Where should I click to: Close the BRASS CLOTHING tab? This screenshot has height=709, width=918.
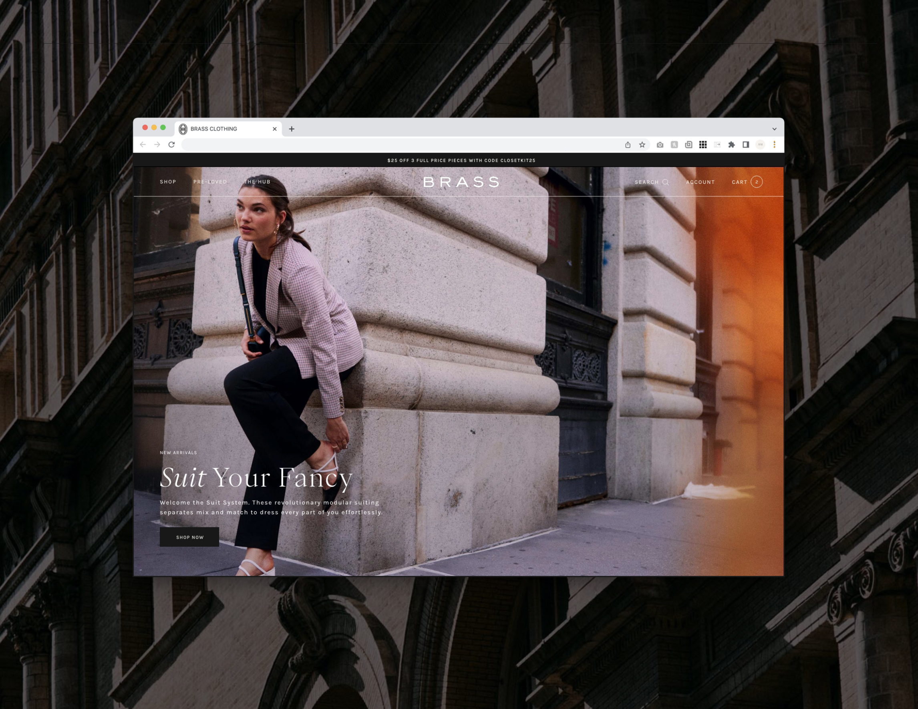pyautogui.click(x=274, y=129)
